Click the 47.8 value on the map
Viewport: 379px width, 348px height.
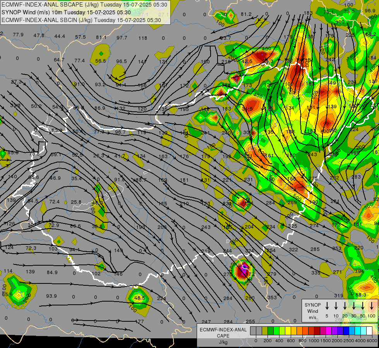click(x=39, y=35)
